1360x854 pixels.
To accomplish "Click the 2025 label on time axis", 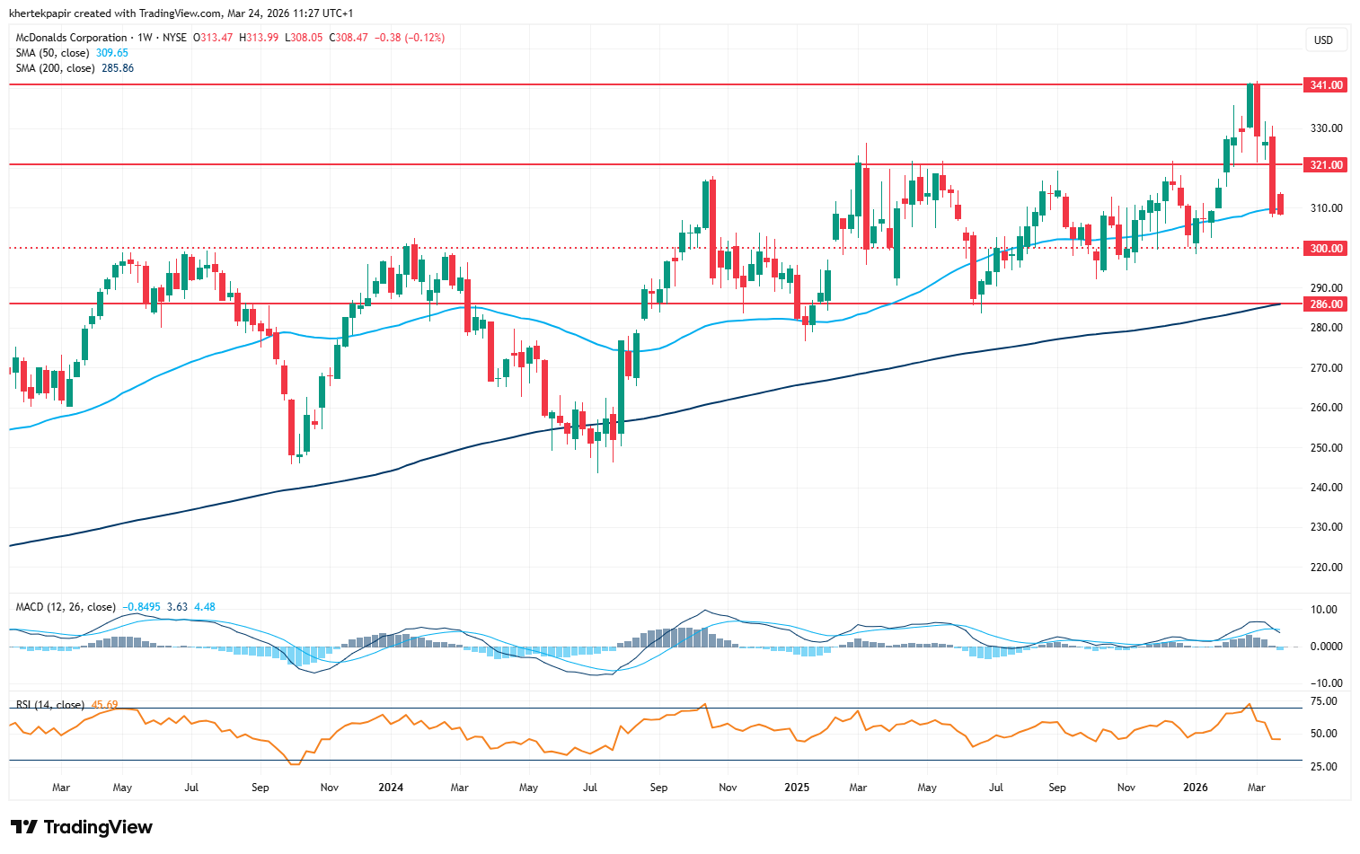I will tap(797, 788).
